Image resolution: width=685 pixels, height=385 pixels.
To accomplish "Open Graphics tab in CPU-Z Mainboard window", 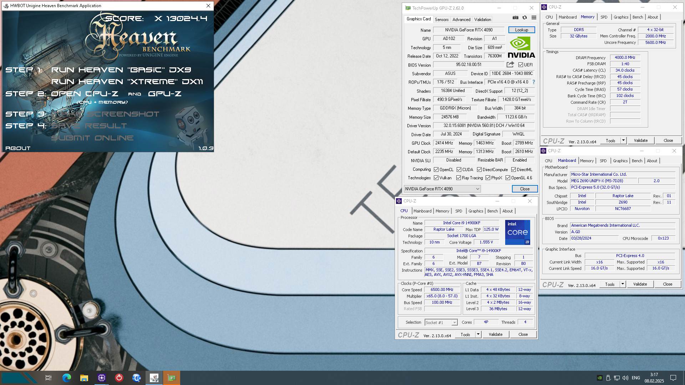I will tap(620, 161).
